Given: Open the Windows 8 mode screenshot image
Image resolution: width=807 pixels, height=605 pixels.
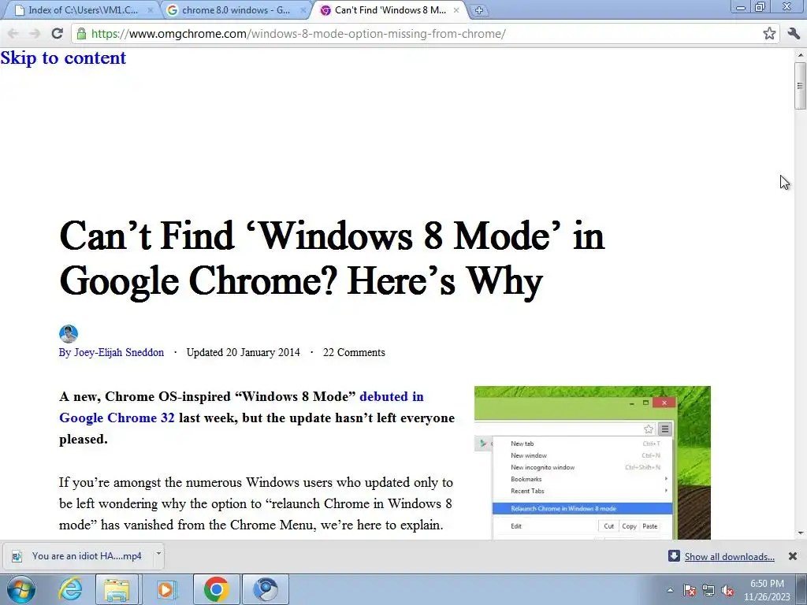Looking at the screenshot, I should coord(593,462).
